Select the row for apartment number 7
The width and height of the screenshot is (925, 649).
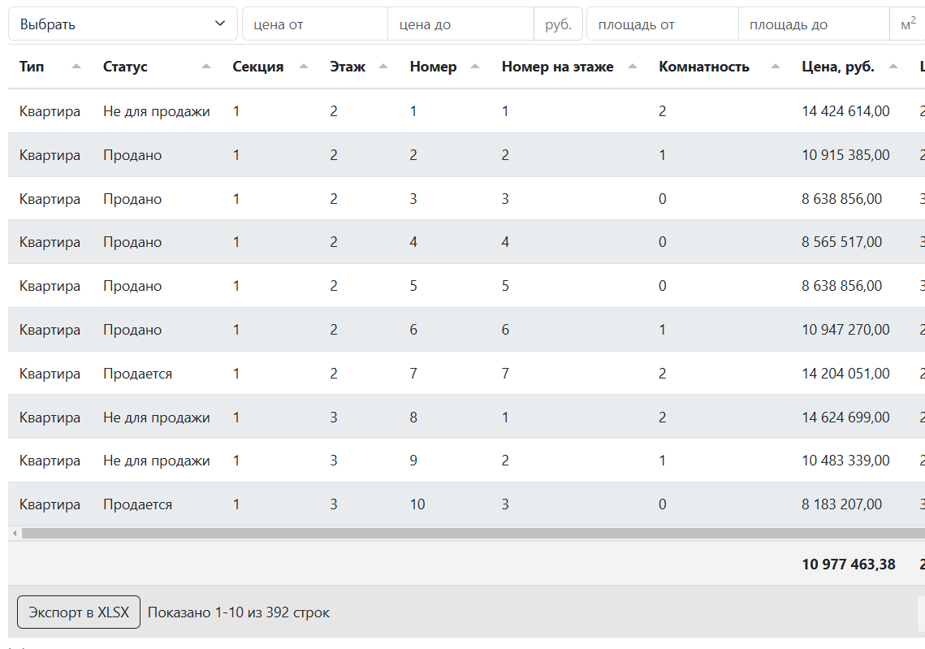(414, 374)
